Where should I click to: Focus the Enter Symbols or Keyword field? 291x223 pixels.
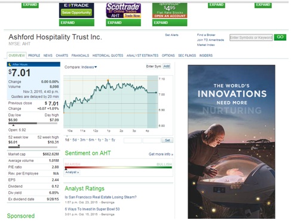[x=251, y=38]
